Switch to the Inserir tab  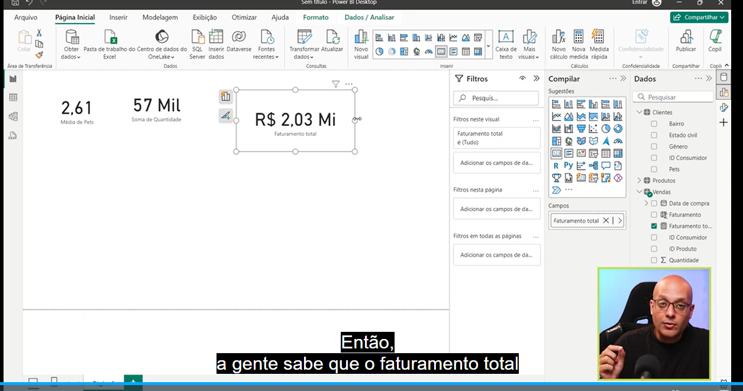point(118,17)
